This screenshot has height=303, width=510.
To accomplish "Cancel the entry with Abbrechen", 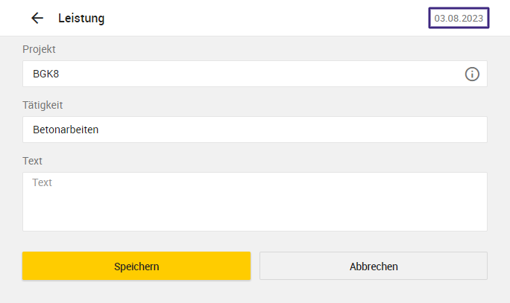I will (374, 266).
